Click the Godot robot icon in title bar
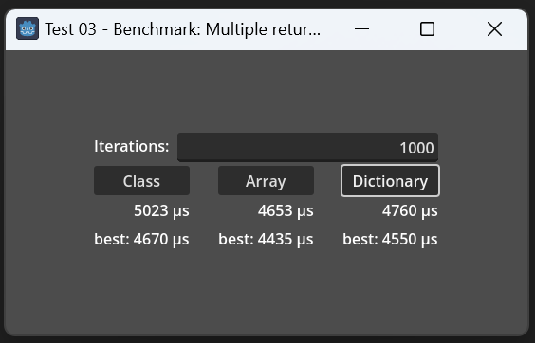The height and width of the screenshot is (343, 535). click(28, 29)
